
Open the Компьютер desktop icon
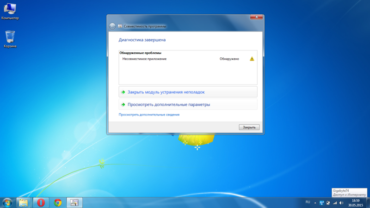(x=10, y=11)
